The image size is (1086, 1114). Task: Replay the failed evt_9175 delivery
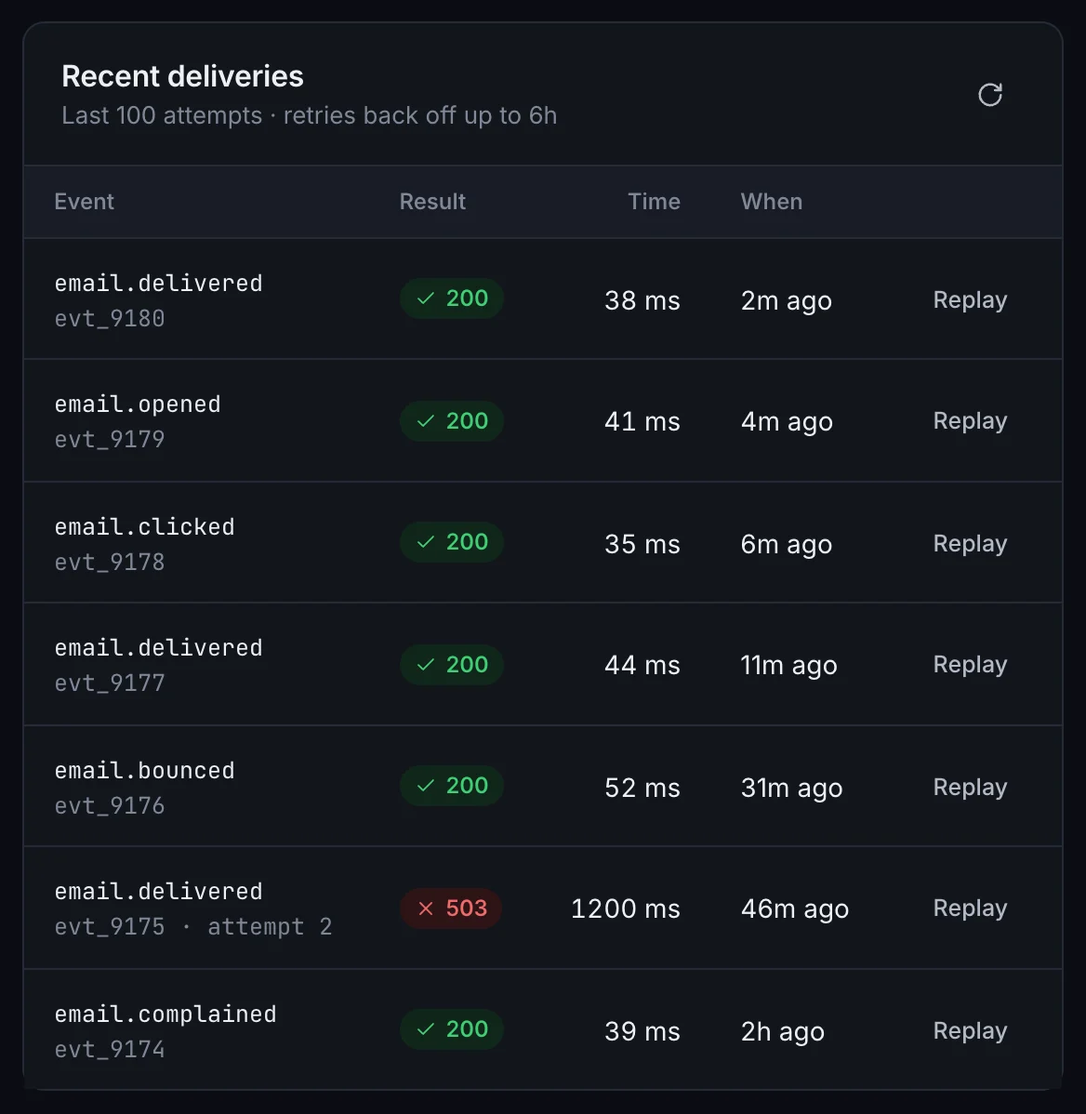970,908
